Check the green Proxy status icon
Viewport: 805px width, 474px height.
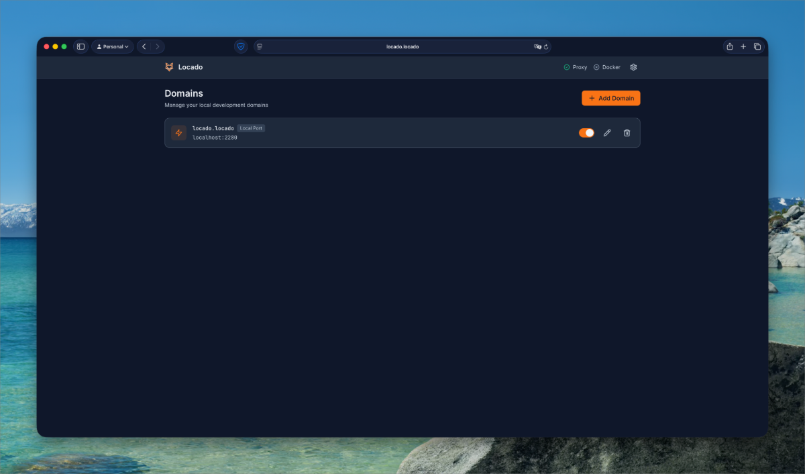(x=566, y=66)
